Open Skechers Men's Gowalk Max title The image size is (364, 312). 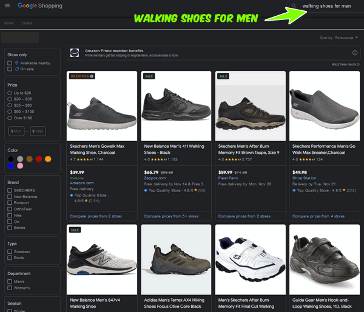coord(97,149)
